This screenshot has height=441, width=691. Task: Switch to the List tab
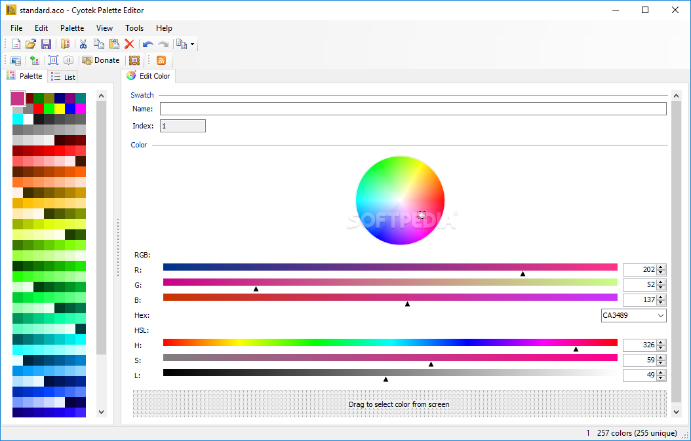coord(63,77)
